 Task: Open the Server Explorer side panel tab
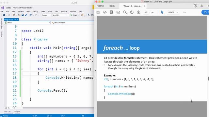(x=1, y=24)
